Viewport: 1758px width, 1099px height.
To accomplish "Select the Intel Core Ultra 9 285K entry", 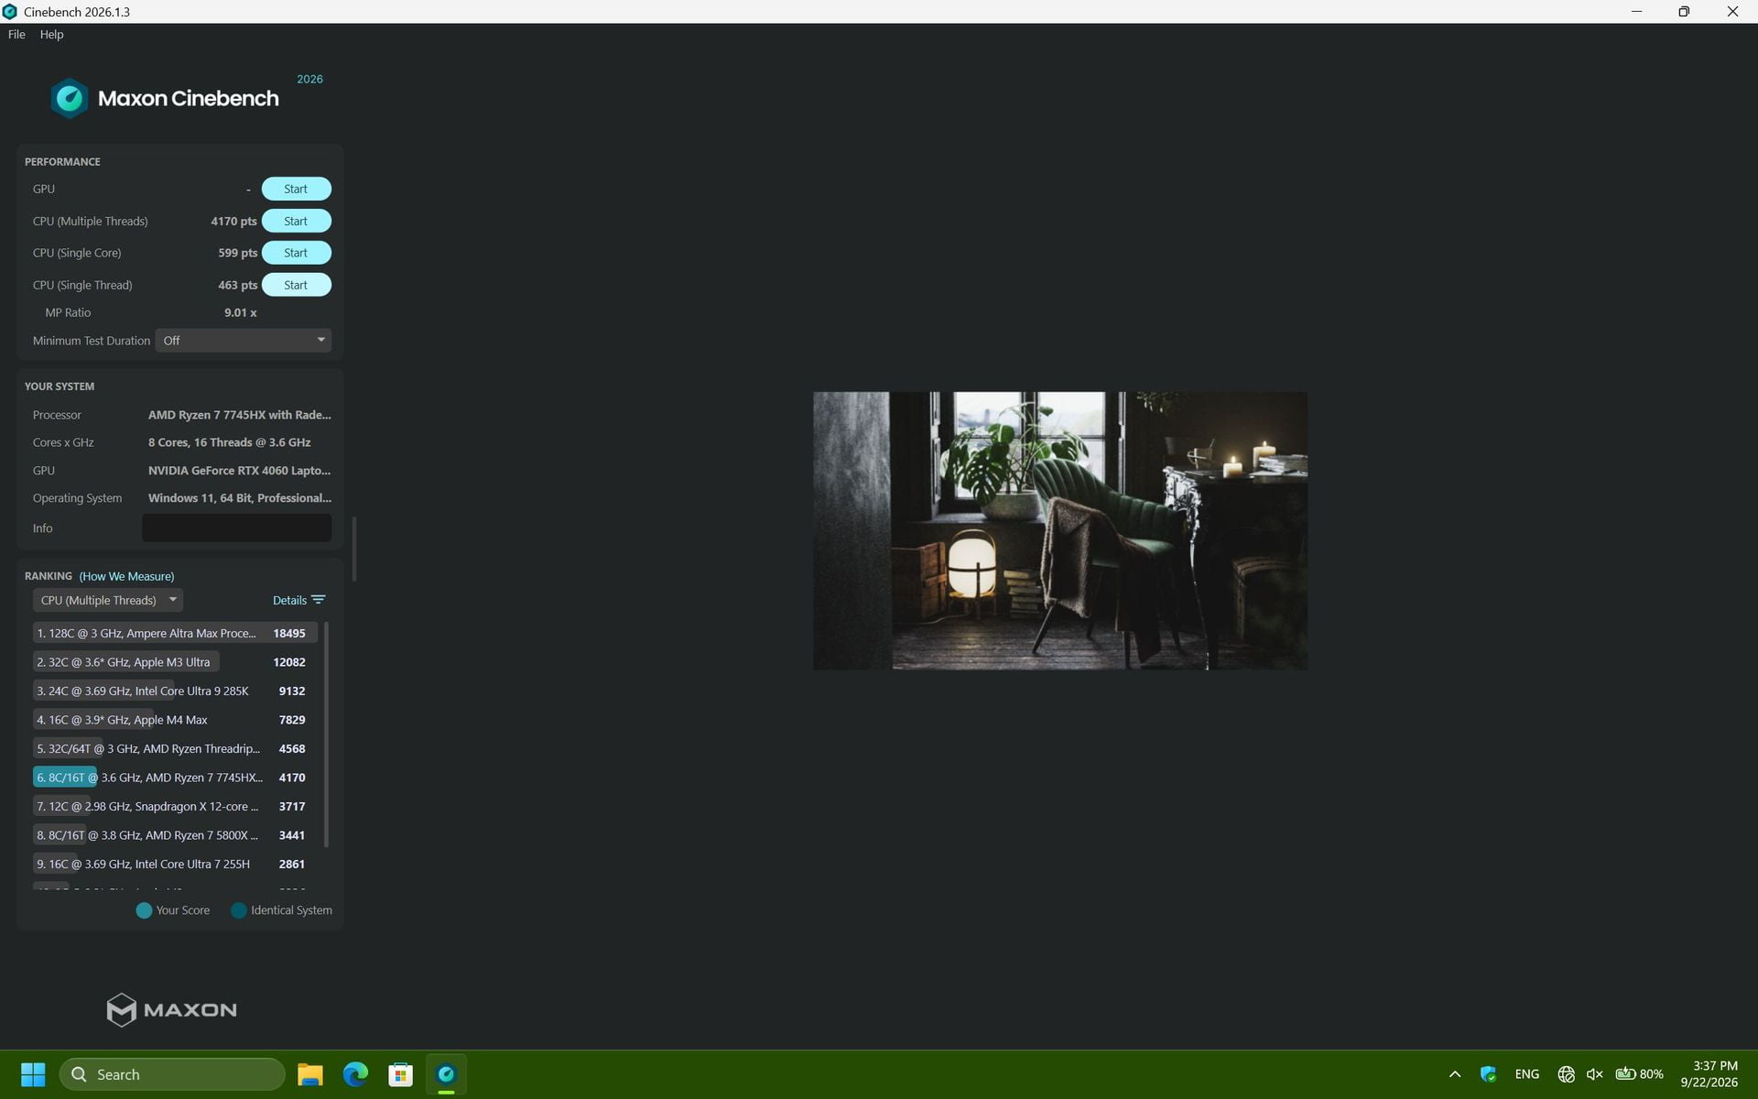I will click(174, 691).
